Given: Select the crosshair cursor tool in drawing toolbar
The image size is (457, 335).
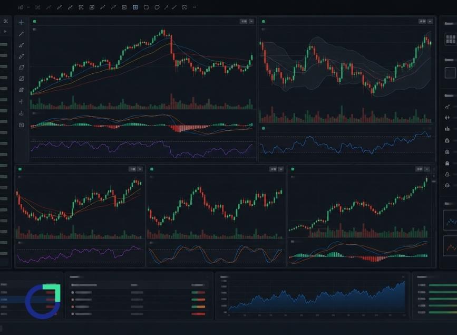Looking at the screenshot, I should click(x=21, y=22).
